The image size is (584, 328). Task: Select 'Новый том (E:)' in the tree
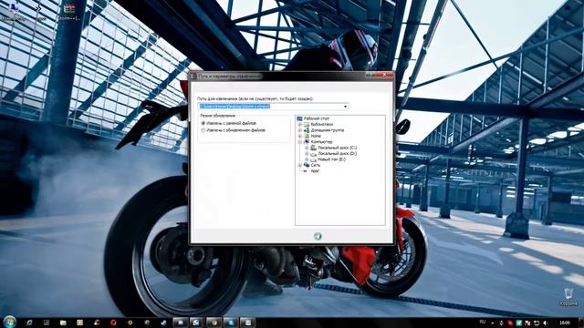point(331,159)
